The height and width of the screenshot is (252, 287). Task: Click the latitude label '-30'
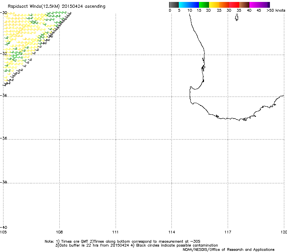[x=3, y=13]
